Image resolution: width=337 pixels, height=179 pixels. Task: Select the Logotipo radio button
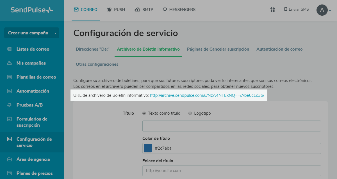pyautogui.click(x=190, y=113)
